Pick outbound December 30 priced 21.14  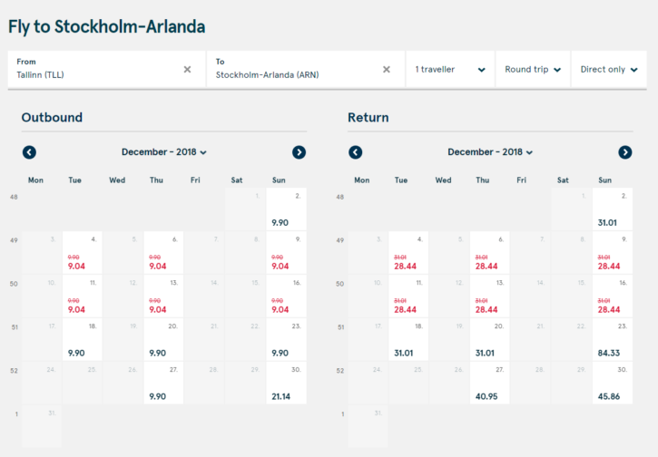click(286, 383)
